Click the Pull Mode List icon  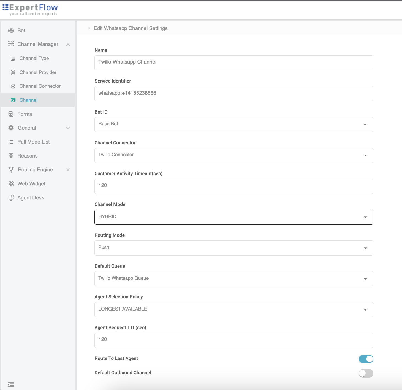[11, 142]
